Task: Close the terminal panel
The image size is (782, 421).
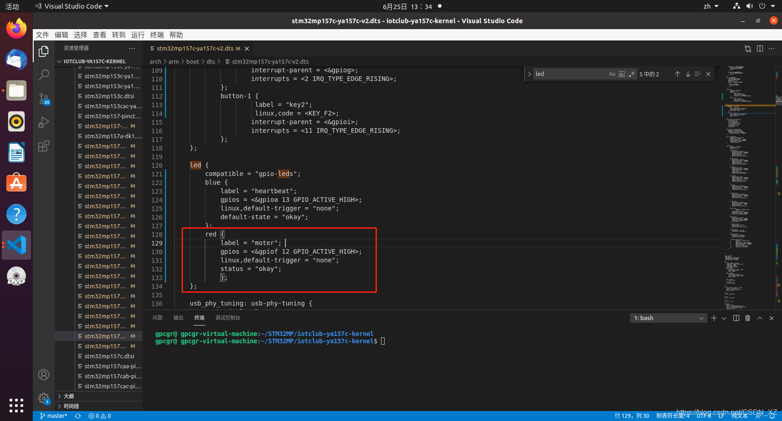Action: (x=772, y=318)
